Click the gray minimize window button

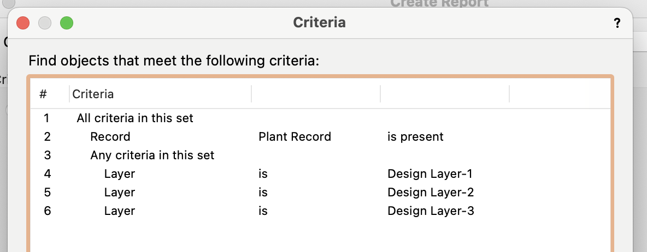45,23
